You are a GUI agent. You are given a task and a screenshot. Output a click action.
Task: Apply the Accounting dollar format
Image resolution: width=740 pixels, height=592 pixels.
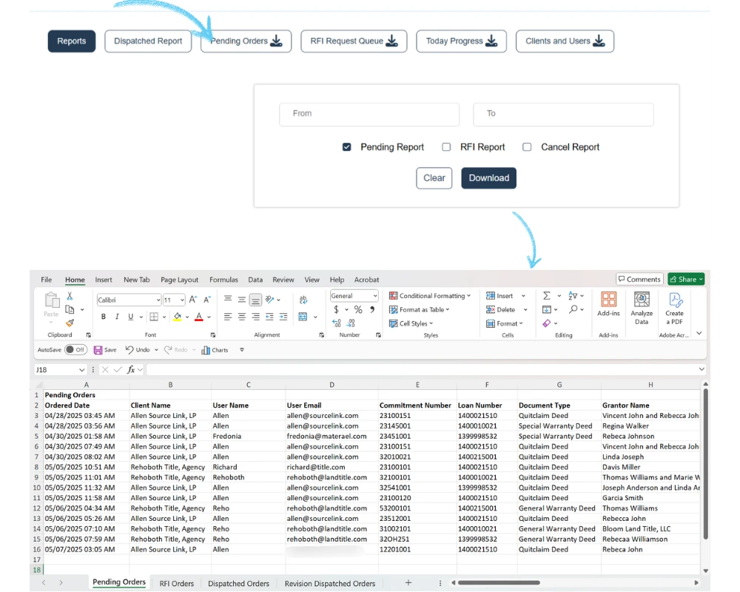click(x=336, y=310)
